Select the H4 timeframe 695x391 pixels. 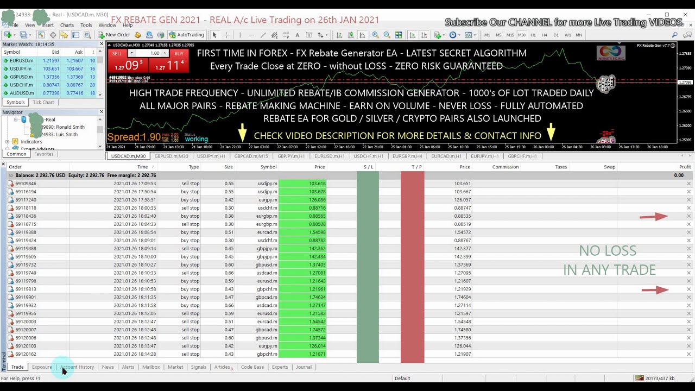pos(545,35)
